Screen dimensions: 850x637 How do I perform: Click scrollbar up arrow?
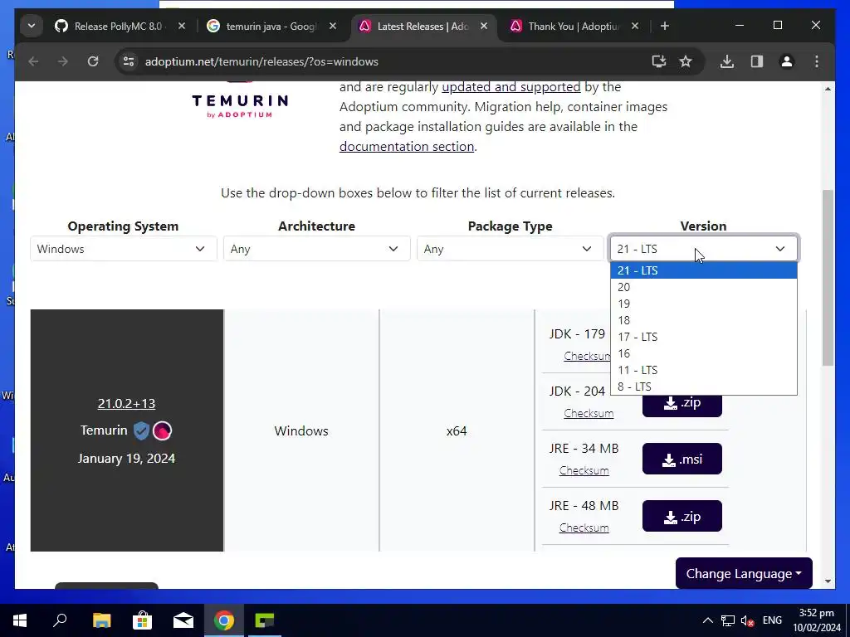pos(828,88)
